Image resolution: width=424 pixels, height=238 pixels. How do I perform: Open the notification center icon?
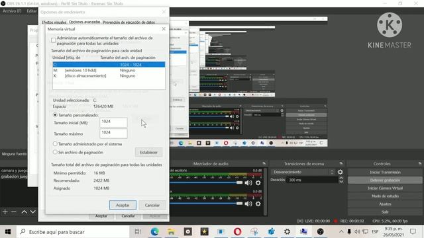(413, 231)
